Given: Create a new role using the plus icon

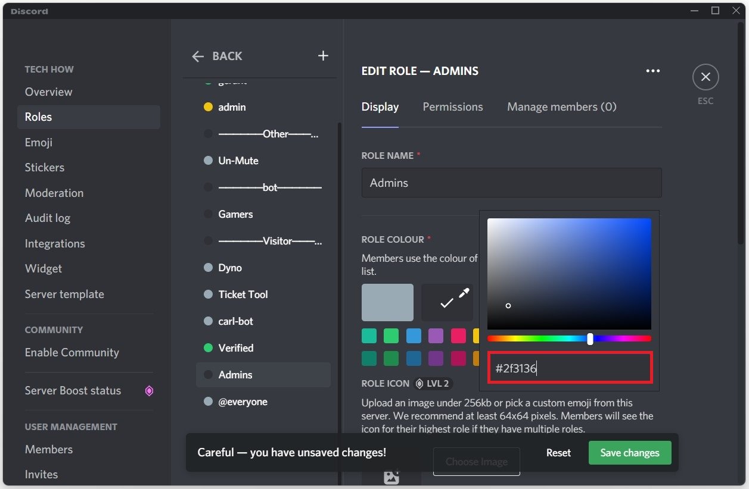Looking at the screenshot, I should 322,55.
